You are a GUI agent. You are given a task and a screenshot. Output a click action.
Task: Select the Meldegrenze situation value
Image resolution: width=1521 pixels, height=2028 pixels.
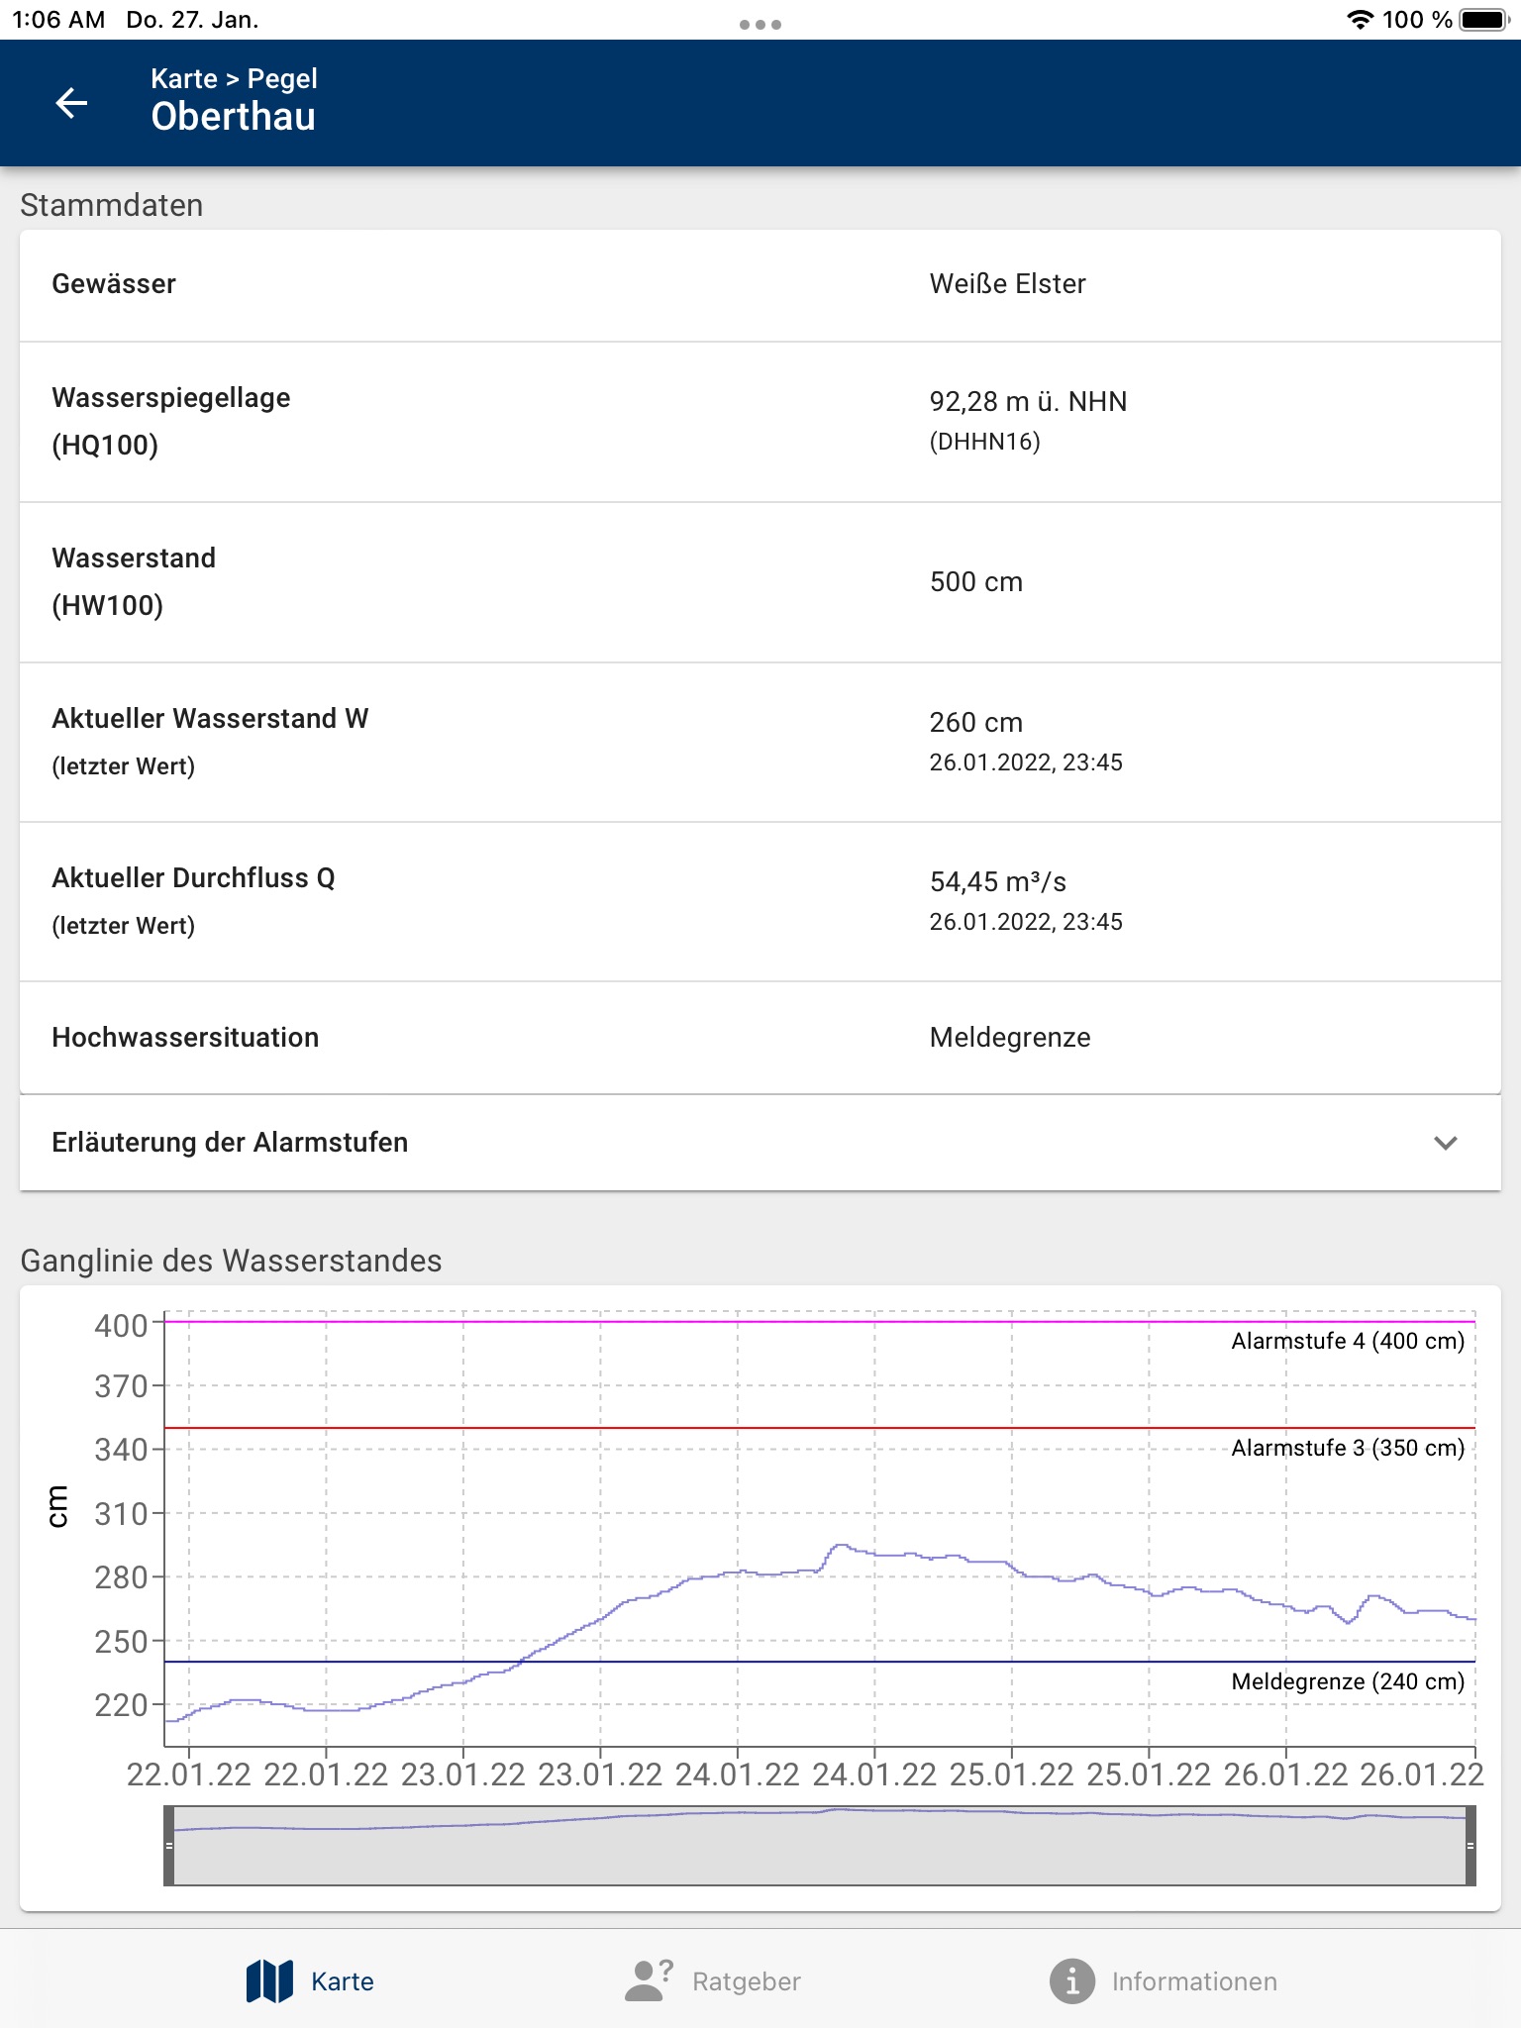(1010, 1038)
